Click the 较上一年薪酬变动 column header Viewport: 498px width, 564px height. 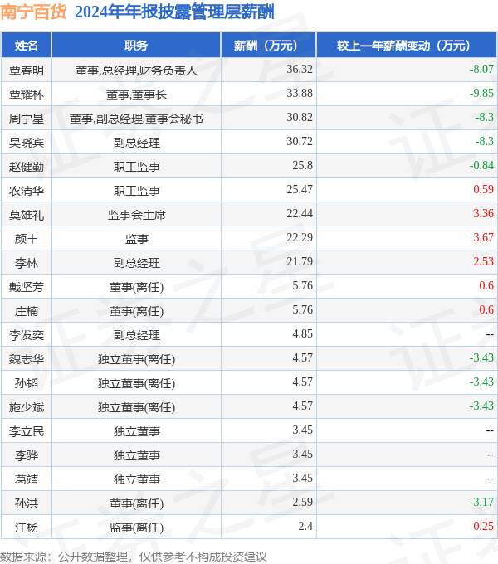click(x=407, y=46)
